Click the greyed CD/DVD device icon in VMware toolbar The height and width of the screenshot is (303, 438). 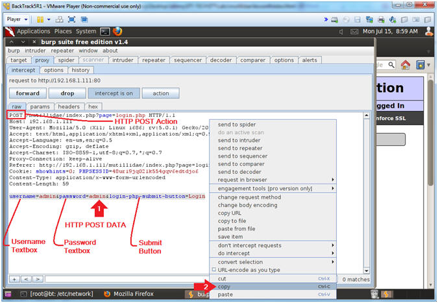(346, 20)
